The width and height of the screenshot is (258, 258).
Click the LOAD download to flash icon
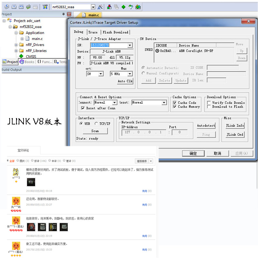[45, 7]
